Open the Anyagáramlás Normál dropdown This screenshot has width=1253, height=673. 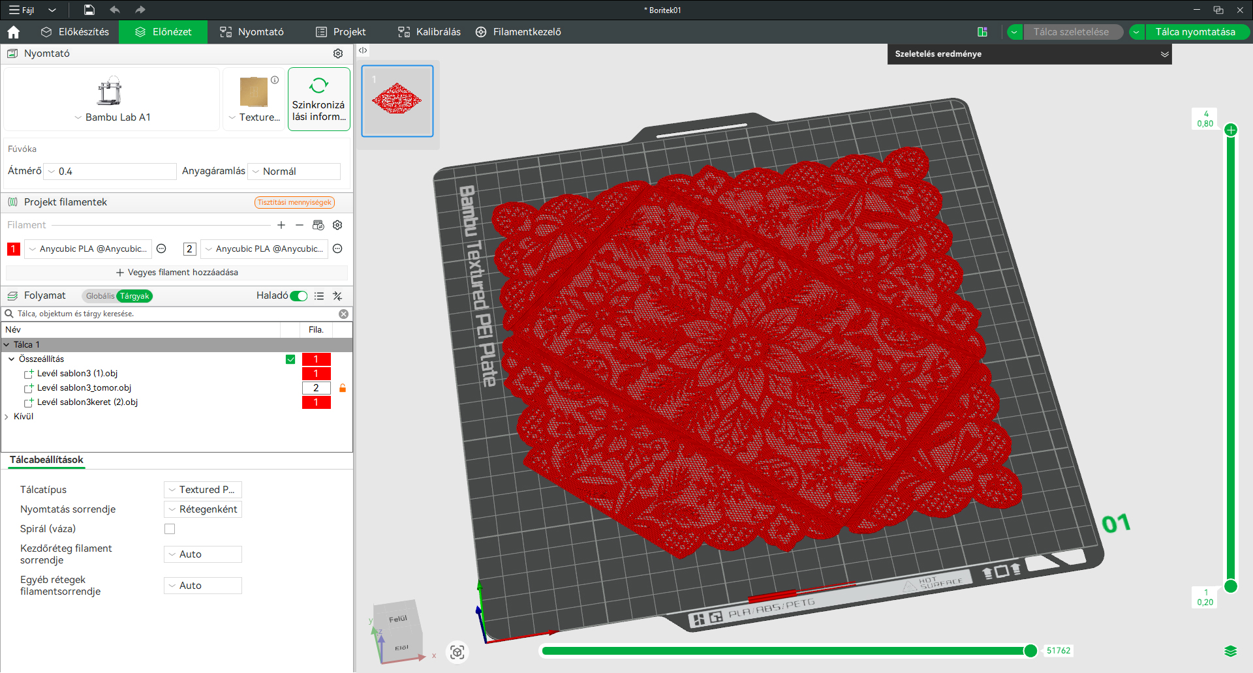tap(294, 172)
